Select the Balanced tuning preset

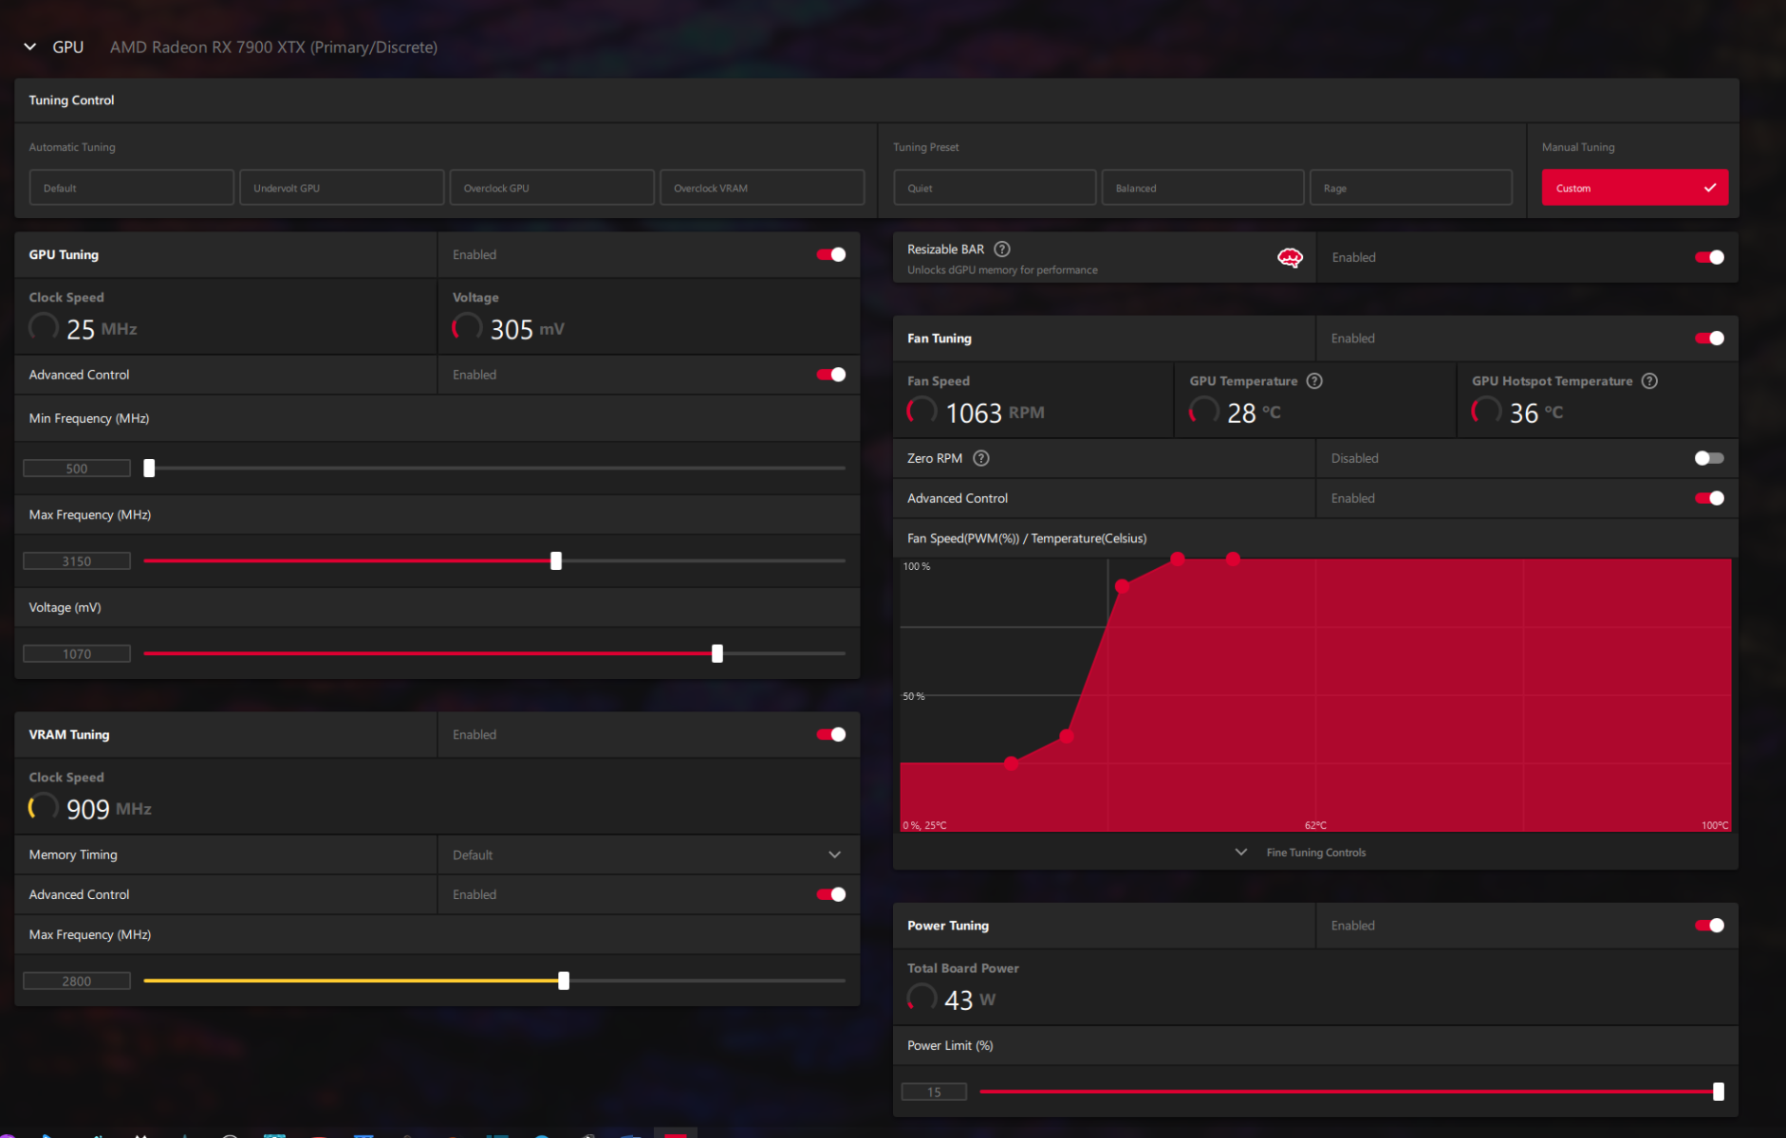tap(1202, 188)
